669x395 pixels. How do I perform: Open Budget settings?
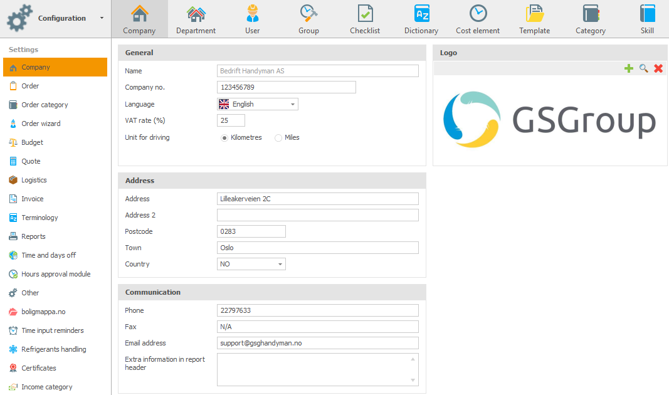click(x=55, y=142)
